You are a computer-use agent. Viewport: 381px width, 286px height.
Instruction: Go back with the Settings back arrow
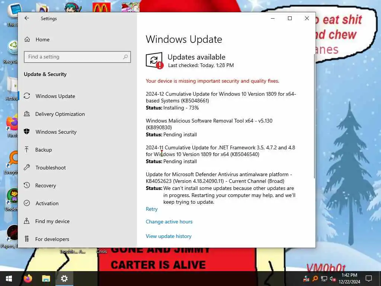point(27,18)
